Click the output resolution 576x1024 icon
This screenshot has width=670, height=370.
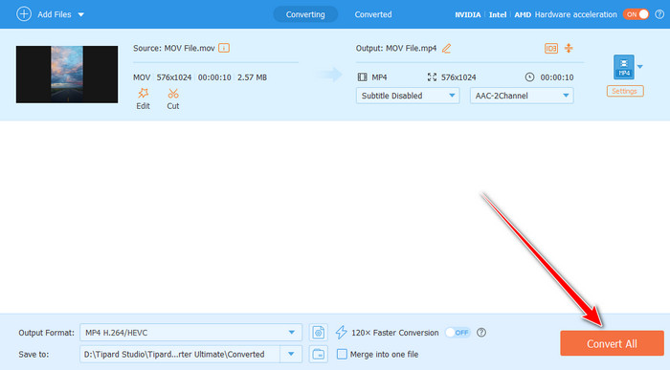[x=432, y=77]
